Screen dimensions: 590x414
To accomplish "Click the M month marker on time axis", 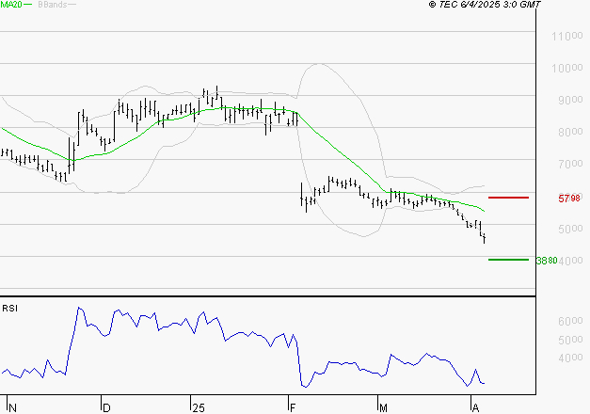I will (383, 407).
